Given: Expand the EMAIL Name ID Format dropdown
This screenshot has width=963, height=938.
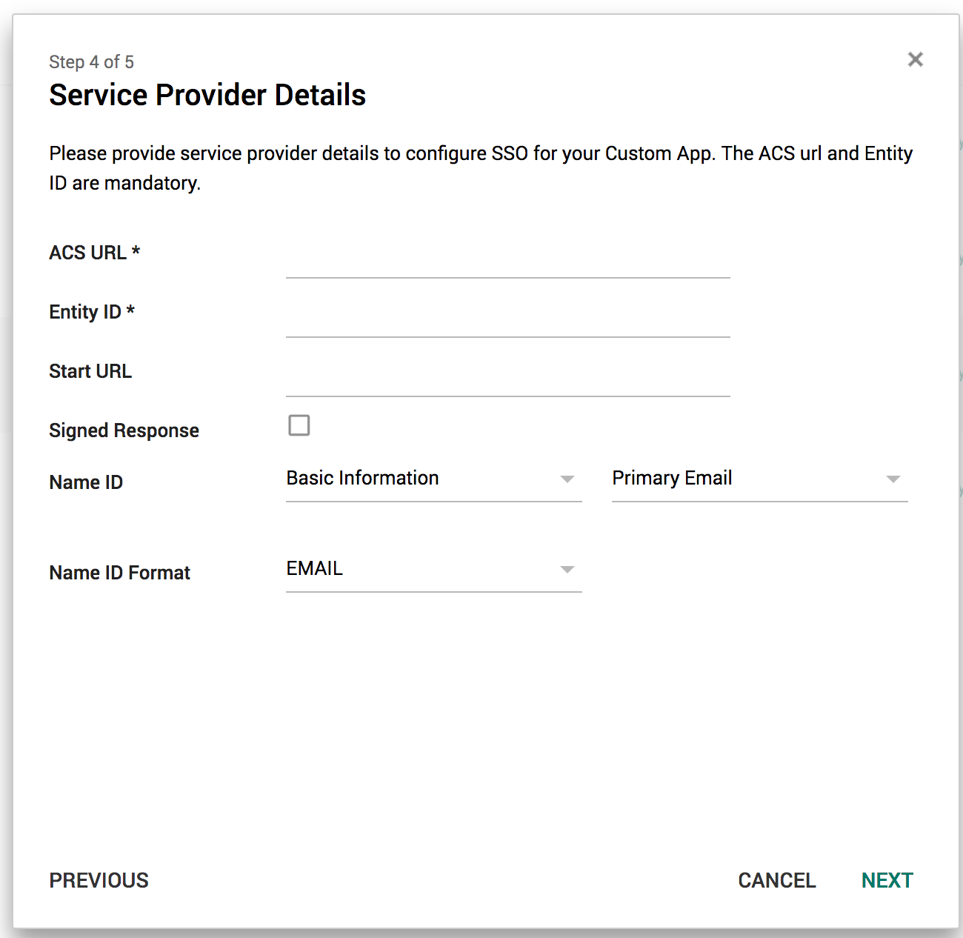Looking at the screenshot, I should coord(422,569).
